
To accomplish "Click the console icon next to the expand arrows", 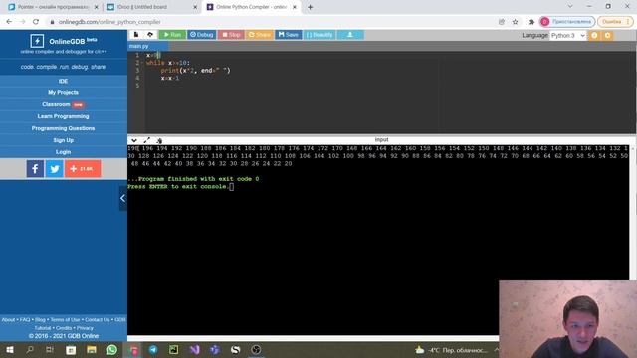I will (159, 140).
